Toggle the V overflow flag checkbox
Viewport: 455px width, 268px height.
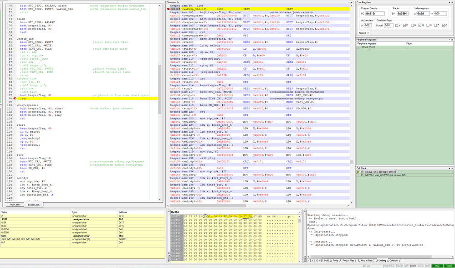(x=397, y=26)
